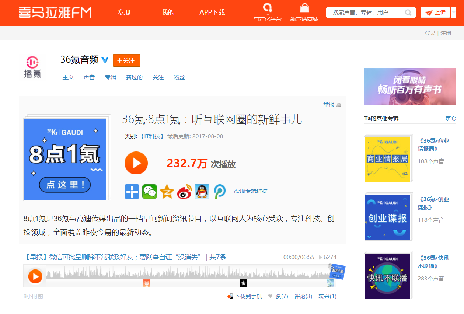The height and width of the screenshot is (314, 464).
Task: Click the blue plus share icon
Action: (x=132, y=192)
